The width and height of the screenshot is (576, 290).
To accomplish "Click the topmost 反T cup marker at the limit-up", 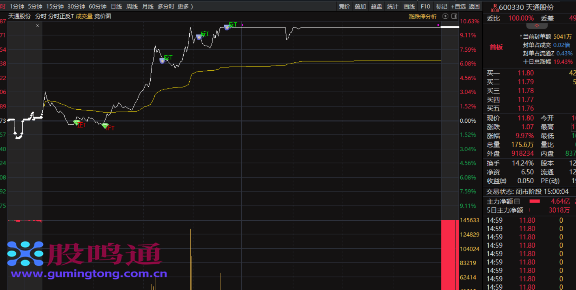I will tap(227, 27).
